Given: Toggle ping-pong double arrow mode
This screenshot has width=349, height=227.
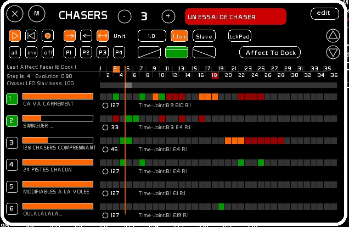Looking at the screenshot, I should tap(103, 36).
